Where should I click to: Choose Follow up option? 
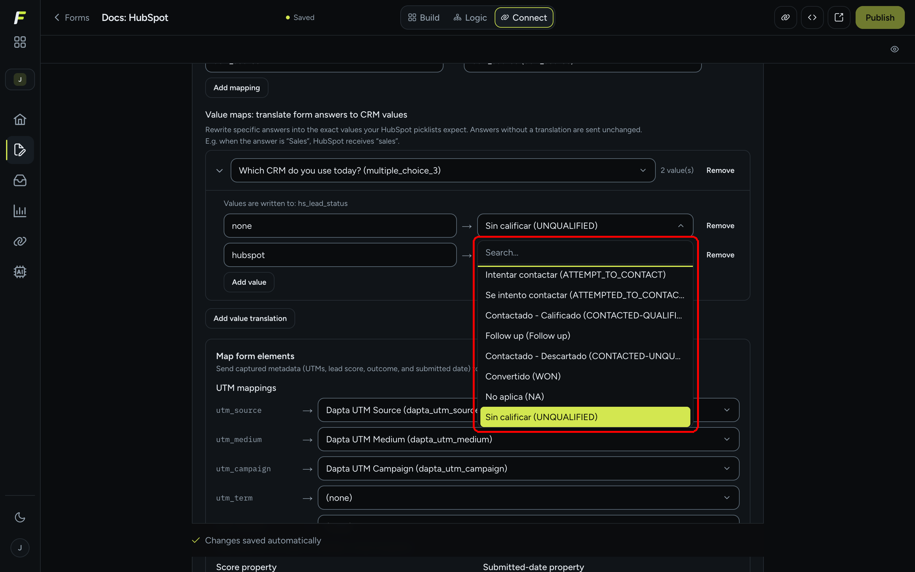(585, 336)
